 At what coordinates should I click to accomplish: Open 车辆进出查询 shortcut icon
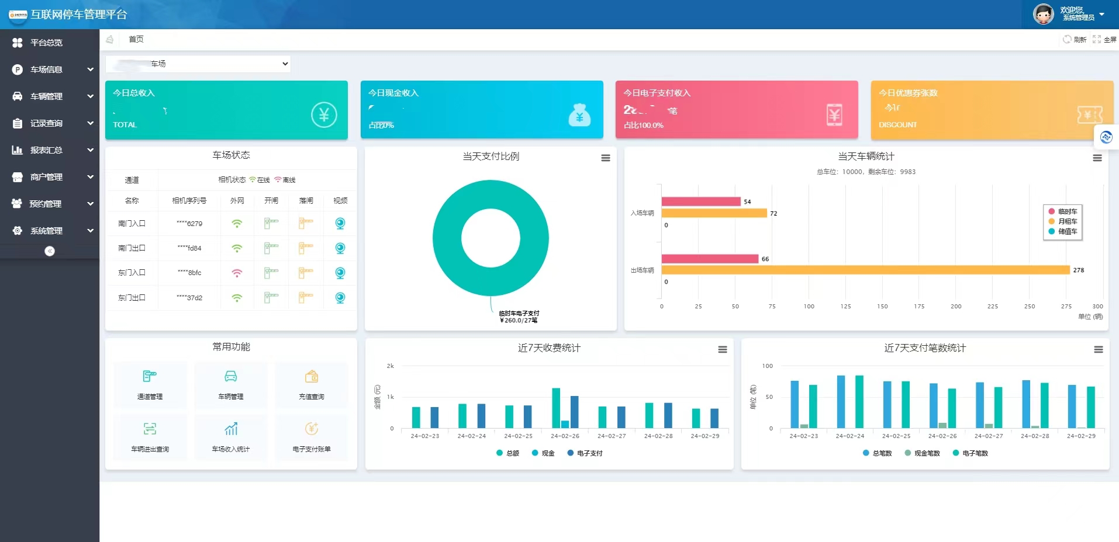pyautogui.click(x=150, y=429)
